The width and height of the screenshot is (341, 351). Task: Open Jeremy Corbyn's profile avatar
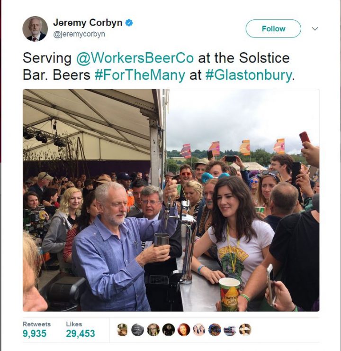tap(35, 29)
